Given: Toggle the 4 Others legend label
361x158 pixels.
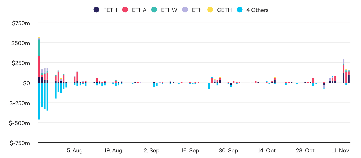Looking at the screenshot, I should 257,10.
